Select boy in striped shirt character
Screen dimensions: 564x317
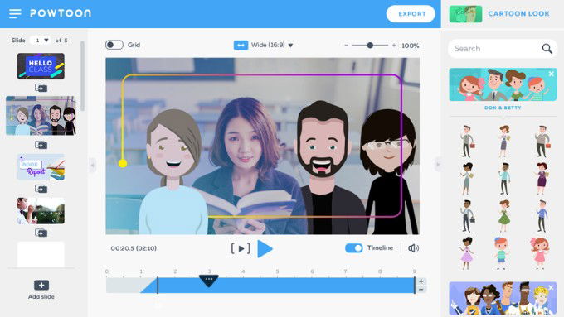[x=502, y=253]
